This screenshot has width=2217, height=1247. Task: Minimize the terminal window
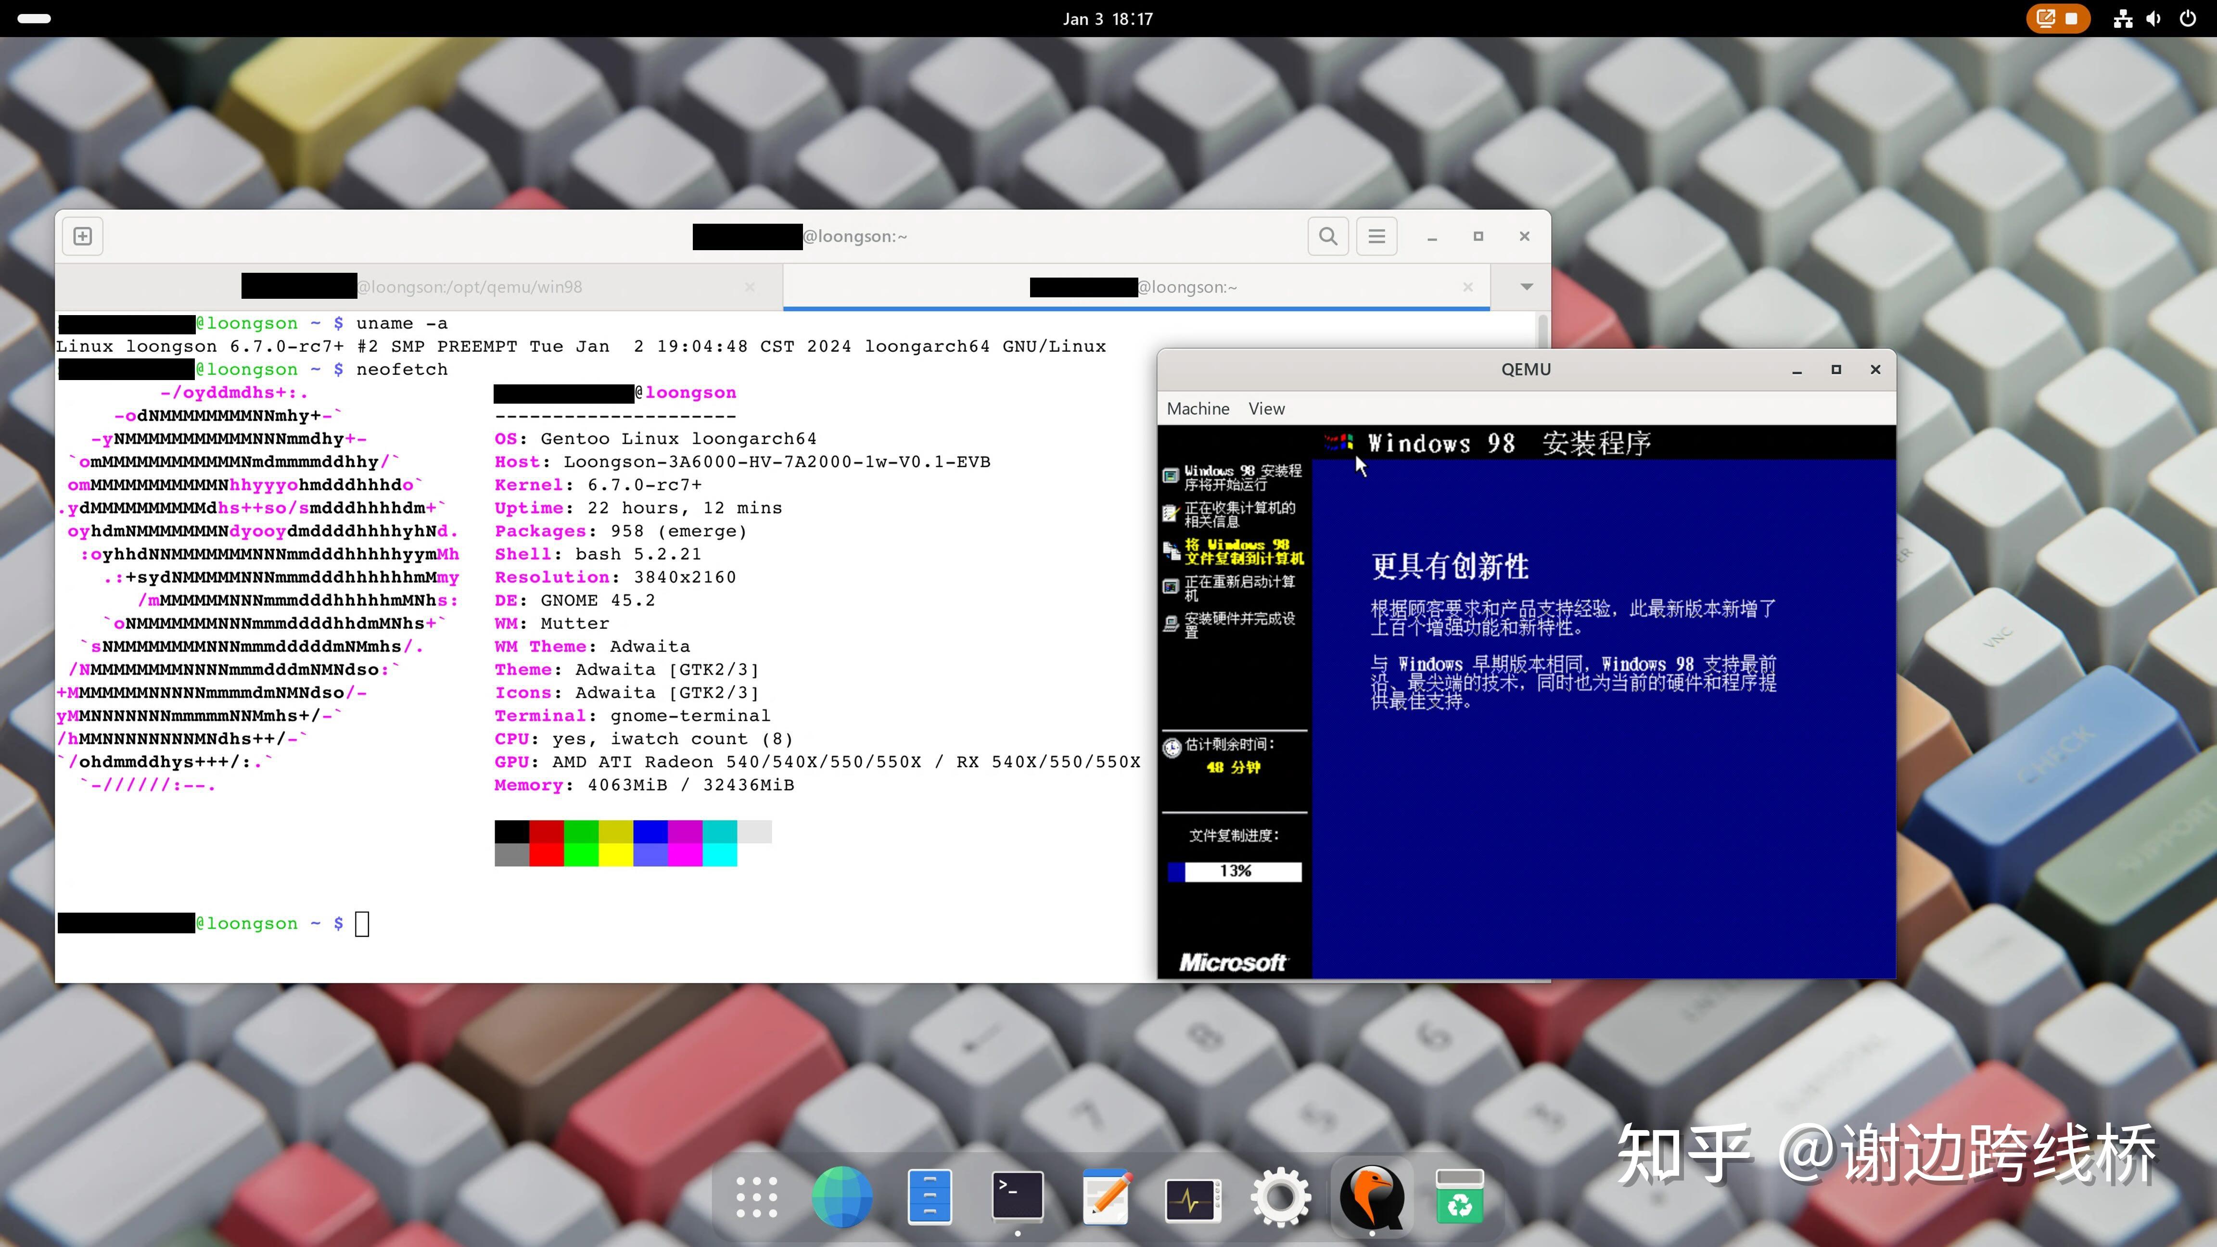coord(1432,237)
